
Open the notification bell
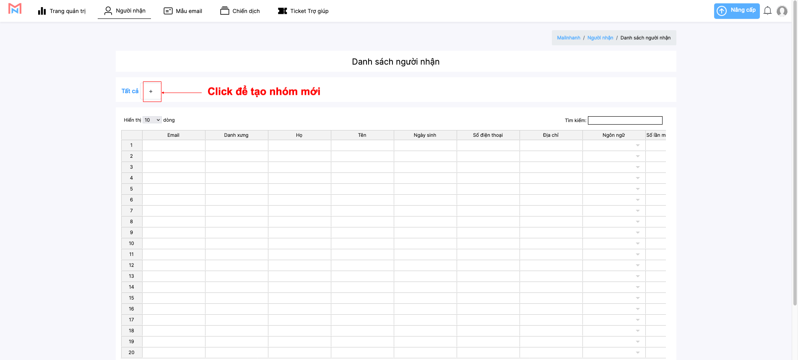click(x=767, y=11)
